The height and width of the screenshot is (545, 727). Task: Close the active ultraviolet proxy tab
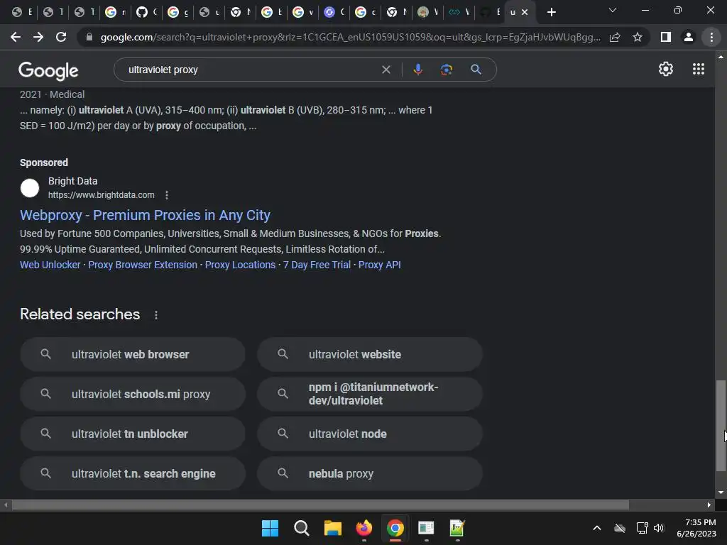[525, 13]
